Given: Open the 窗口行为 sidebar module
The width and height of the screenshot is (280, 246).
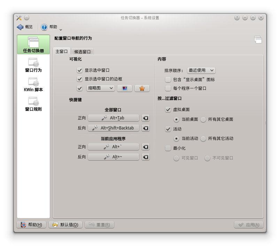Looking at the screenshot, I should (33, 65).
